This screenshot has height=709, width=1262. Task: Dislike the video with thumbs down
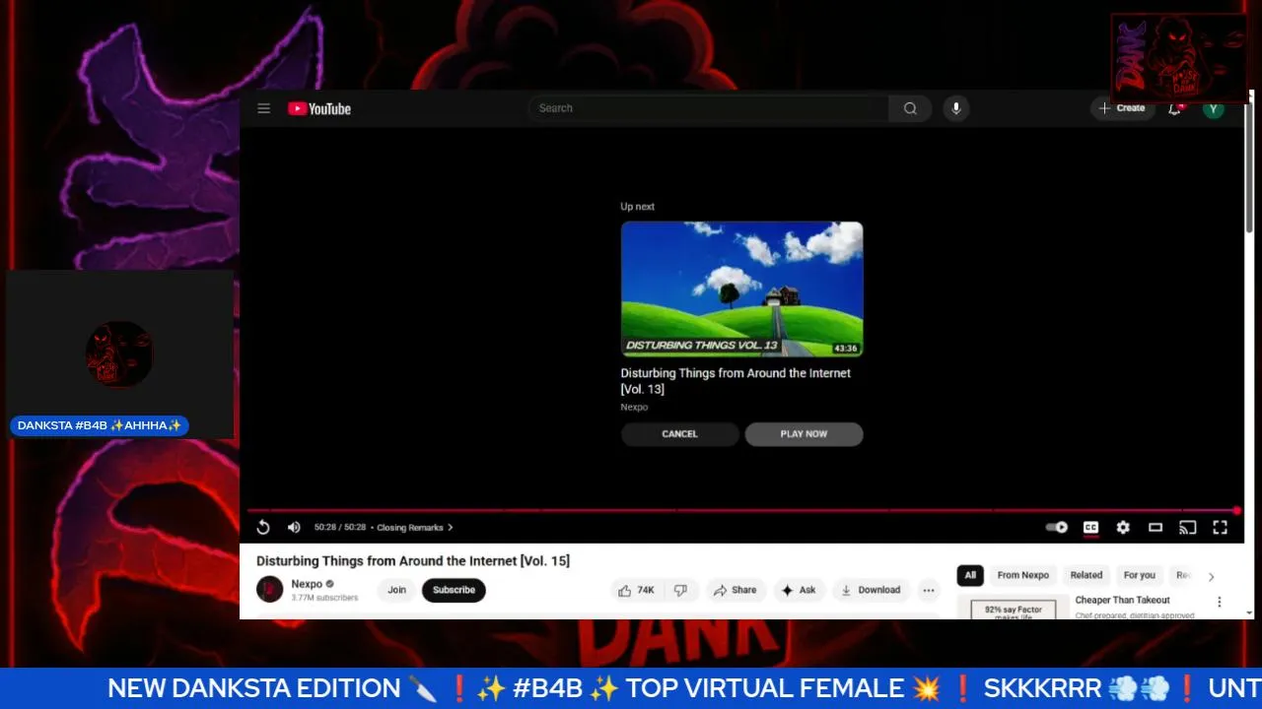click(x=680, y=590)
